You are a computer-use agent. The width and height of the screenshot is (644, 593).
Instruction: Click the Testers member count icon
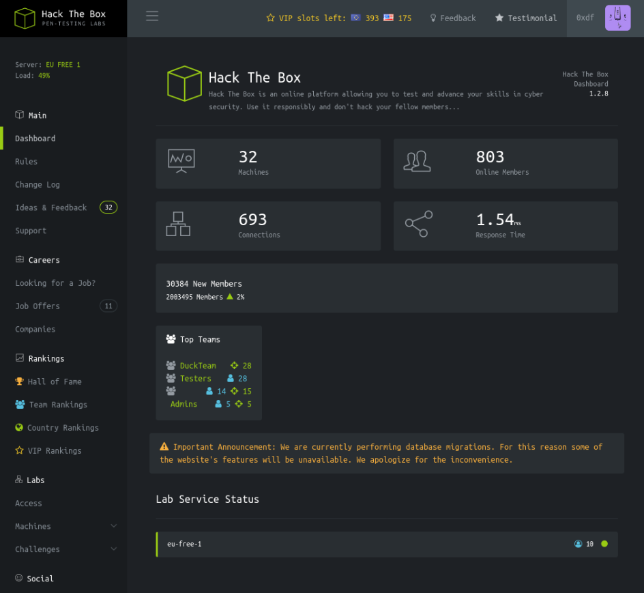tap(231, 379)
